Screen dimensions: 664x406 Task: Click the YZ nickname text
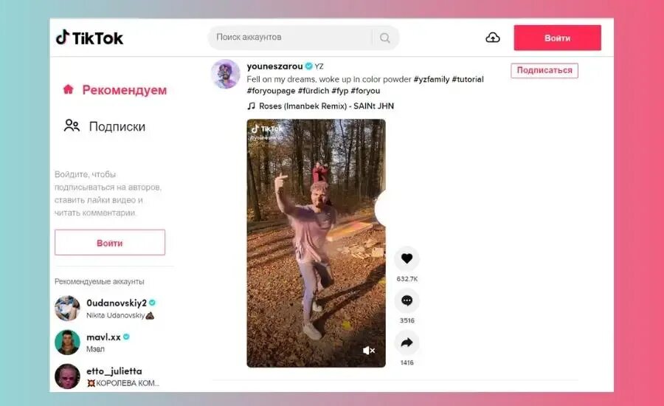tap(319, 66)
